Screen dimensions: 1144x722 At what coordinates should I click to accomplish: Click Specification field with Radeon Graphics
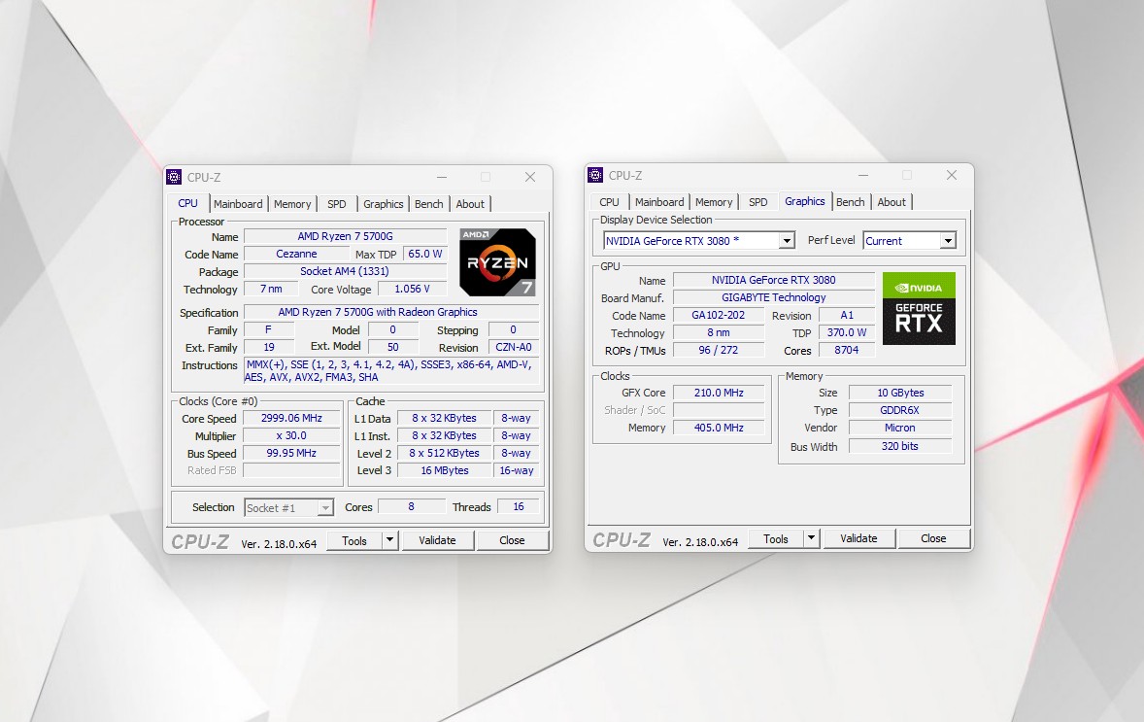coord(391,313)
